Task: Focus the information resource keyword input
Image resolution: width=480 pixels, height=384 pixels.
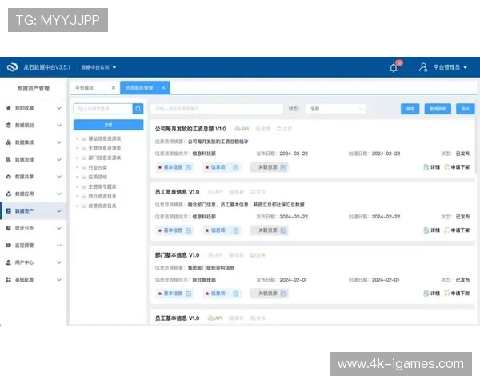Action: 217,109
